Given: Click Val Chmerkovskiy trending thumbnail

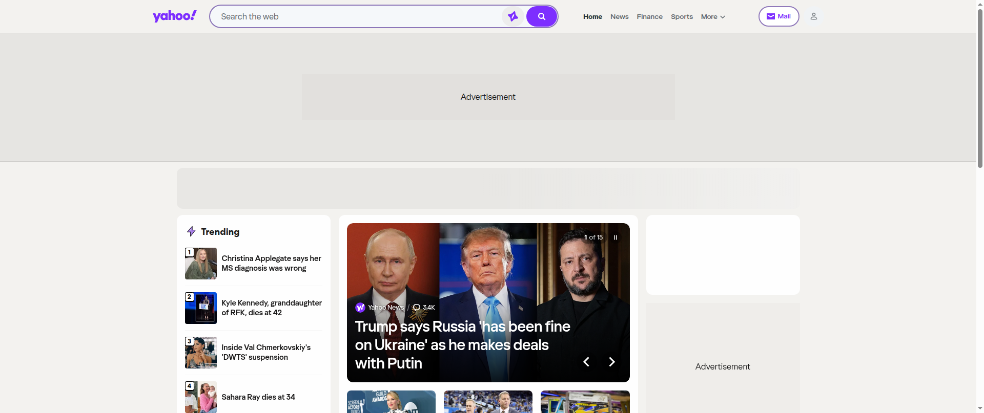Looking at the screenshot, I should point(201,353).
